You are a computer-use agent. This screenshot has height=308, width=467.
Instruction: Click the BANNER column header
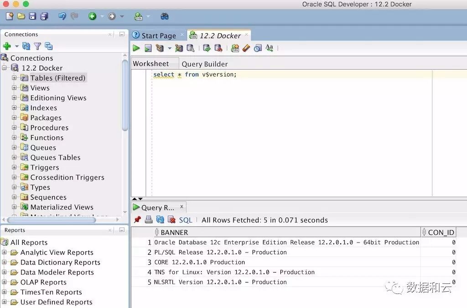point(287,232)
